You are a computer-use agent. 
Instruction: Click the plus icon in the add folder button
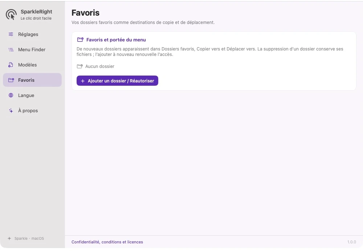click(83, 81)
